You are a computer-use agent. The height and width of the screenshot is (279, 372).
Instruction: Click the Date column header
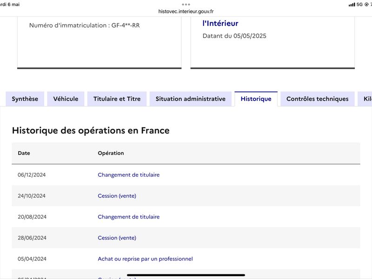(24, 153)
